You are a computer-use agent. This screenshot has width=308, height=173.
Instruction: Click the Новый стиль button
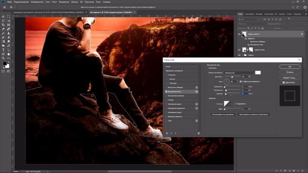click(290, 78)
